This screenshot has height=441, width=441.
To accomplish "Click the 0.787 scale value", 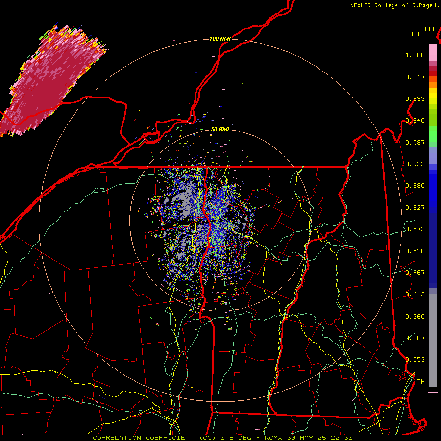I will coord(415,142).
